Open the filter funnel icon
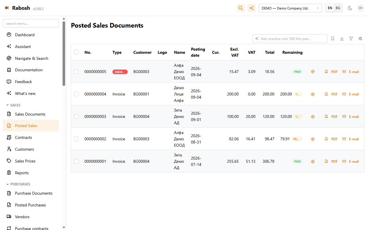 [351, 39]
